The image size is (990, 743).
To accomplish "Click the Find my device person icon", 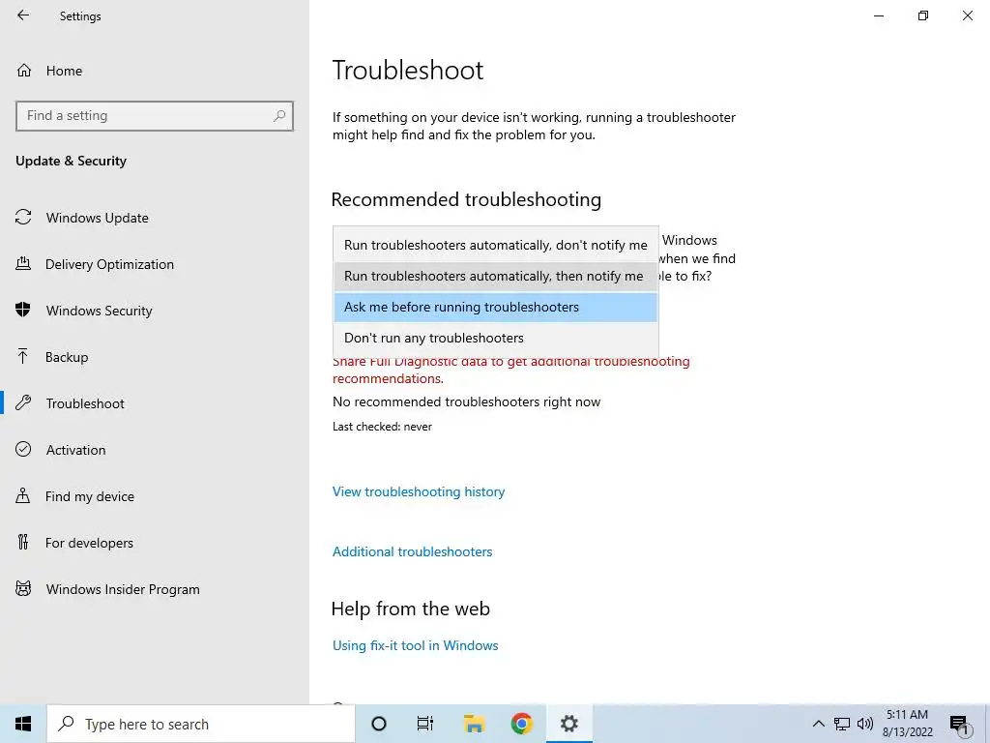I will [23, 495].
